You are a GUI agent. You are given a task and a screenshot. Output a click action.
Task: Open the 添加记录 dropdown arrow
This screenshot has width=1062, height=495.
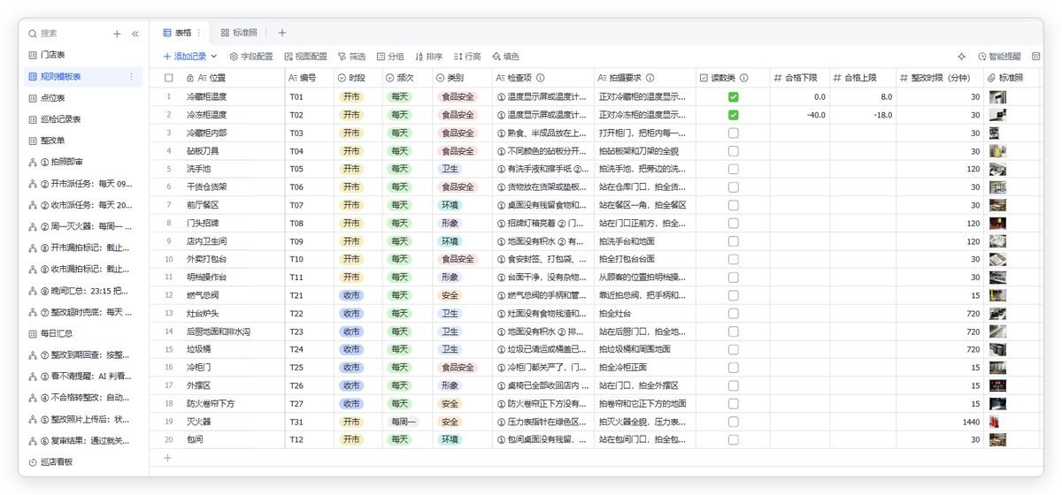point(214,57)
